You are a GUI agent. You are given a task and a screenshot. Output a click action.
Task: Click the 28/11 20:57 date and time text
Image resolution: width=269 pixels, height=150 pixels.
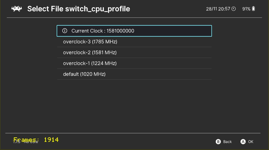tap(218, 9)
